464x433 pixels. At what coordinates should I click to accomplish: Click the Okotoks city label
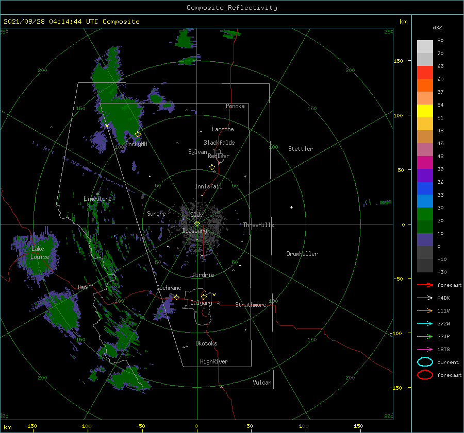(206, 343)
